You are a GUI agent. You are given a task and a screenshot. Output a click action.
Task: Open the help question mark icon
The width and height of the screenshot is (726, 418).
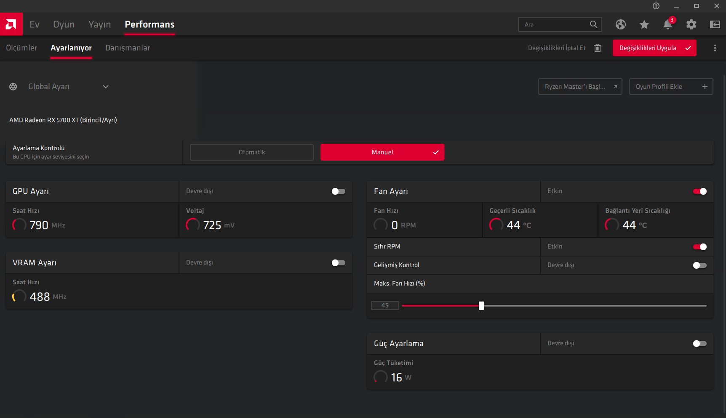point(656,6)
